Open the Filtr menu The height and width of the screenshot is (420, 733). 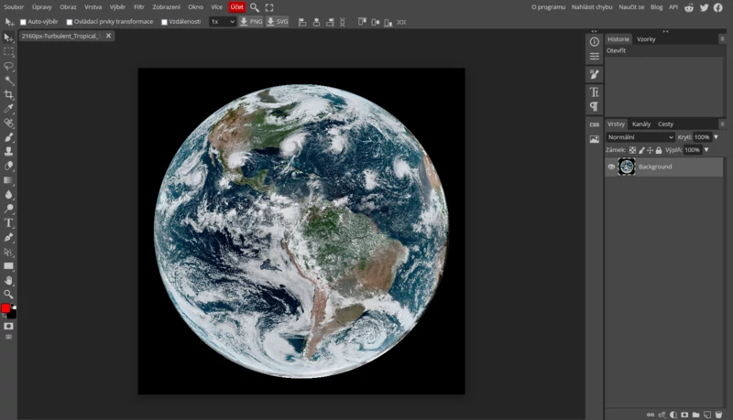[x=139, y=7]
